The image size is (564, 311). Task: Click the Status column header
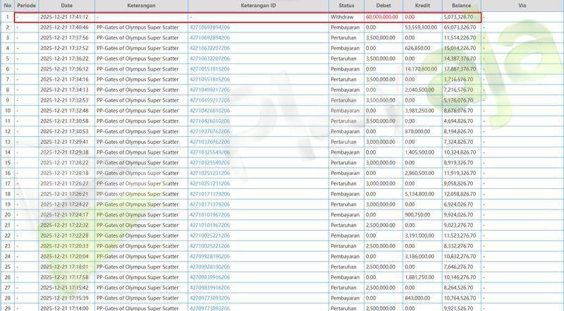pos(346,6)
